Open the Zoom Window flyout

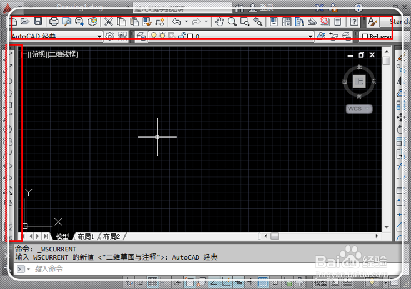pos(245,22)
